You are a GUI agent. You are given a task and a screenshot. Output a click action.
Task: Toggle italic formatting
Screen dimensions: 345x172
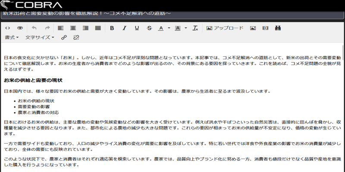point(125,28)
